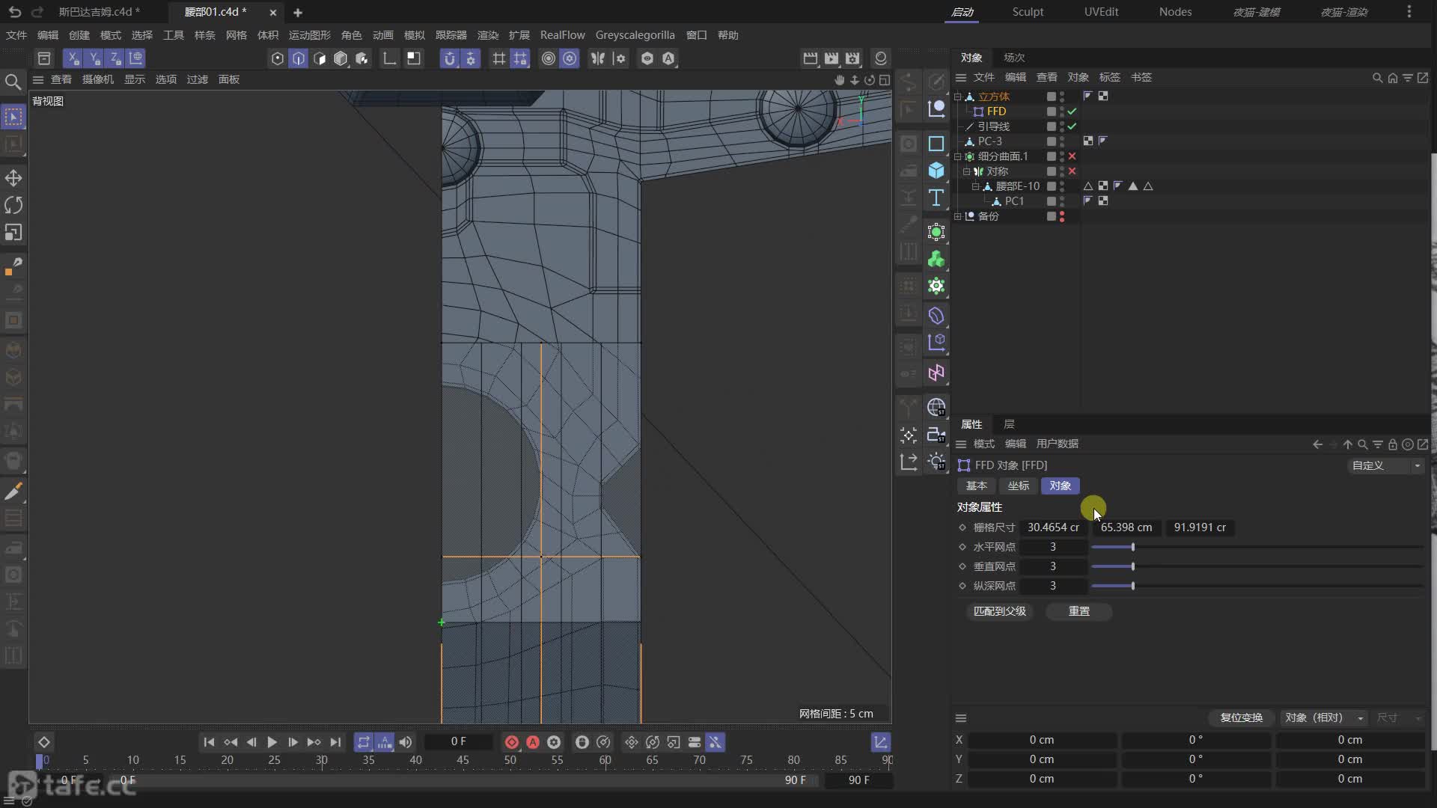This screenshot has width=1437, height=808.
Task: Click the cube primitive icon
Action: pyautogui.click(x=936, y=171)
